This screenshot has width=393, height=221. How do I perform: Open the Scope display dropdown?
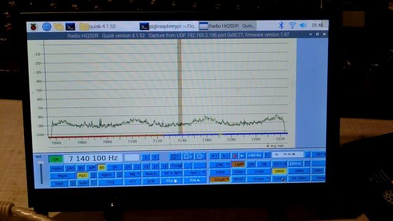point(259,179)
